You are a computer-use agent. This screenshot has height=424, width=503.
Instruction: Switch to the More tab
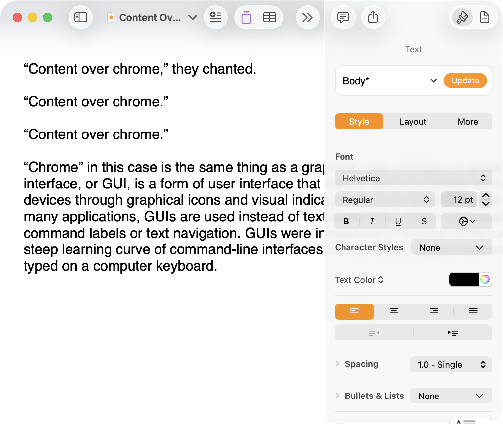(x=468, y=121)
